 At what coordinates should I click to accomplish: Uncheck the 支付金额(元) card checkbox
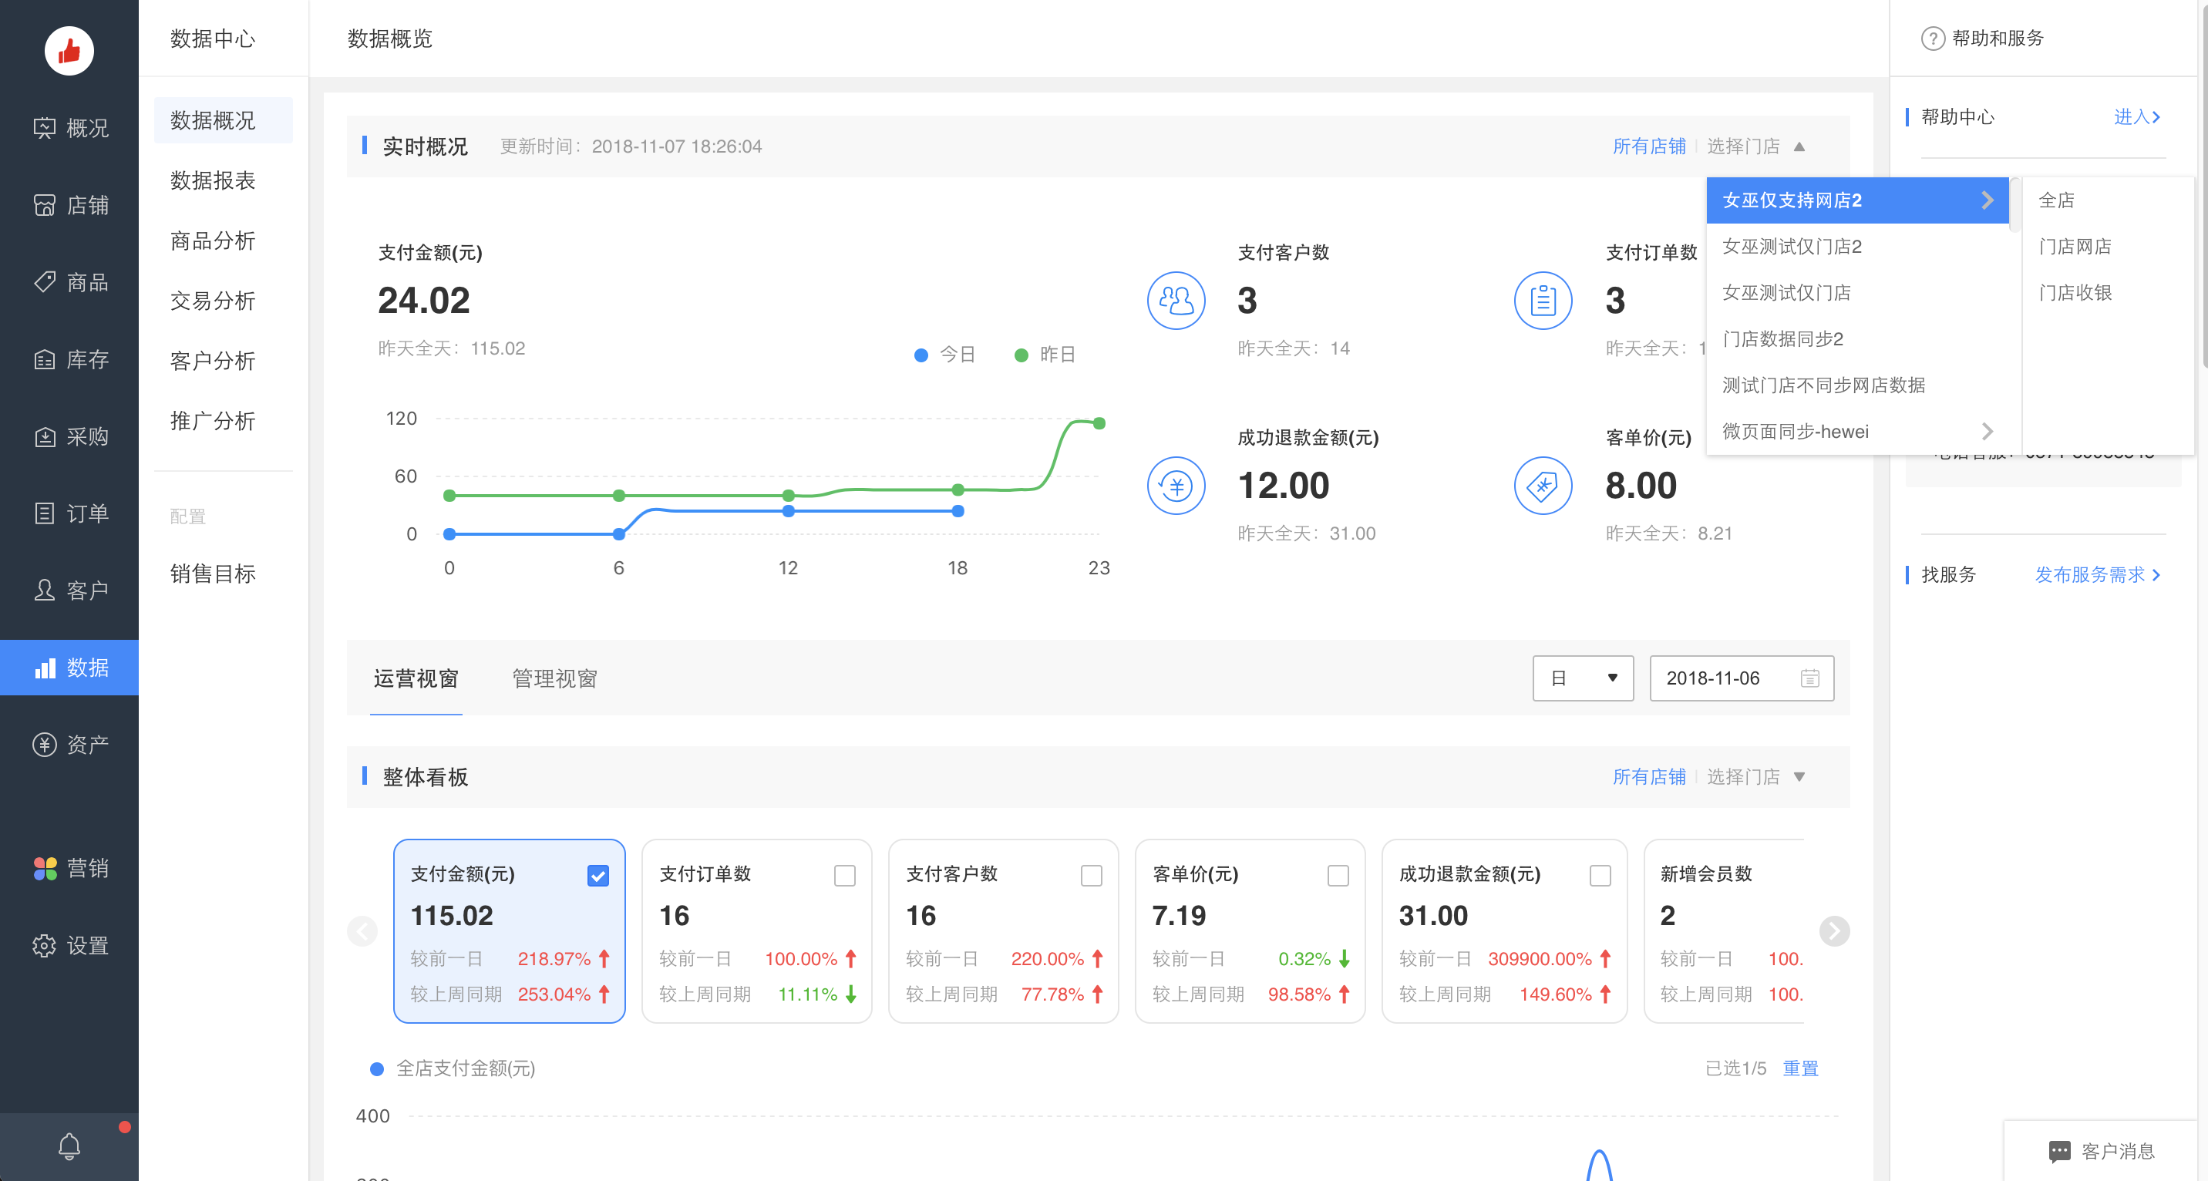pyautogui.click(x=598, y=875)
